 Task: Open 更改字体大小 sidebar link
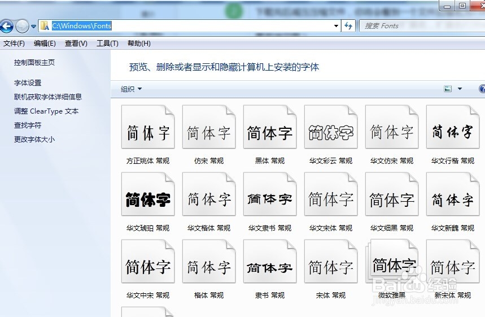(x=34, y=140)
